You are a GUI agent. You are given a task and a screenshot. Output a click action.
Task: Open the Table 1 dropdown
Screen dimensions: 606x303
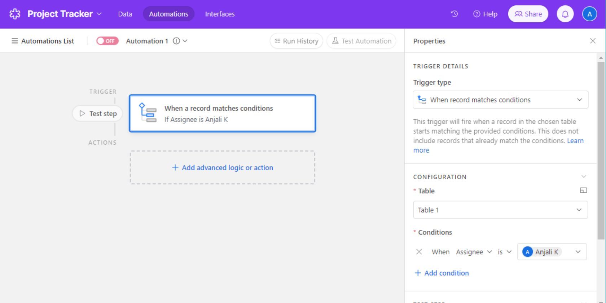click(500, 210)
